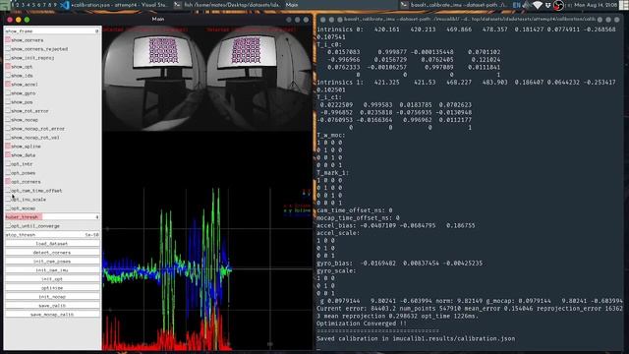Enable opt_intr checkbox
This screenshot has width=629, height=354.
[x=8, y=164]
